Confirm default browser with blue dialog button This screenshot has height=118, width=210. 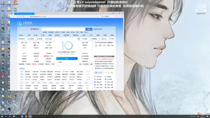pos(67,58)
